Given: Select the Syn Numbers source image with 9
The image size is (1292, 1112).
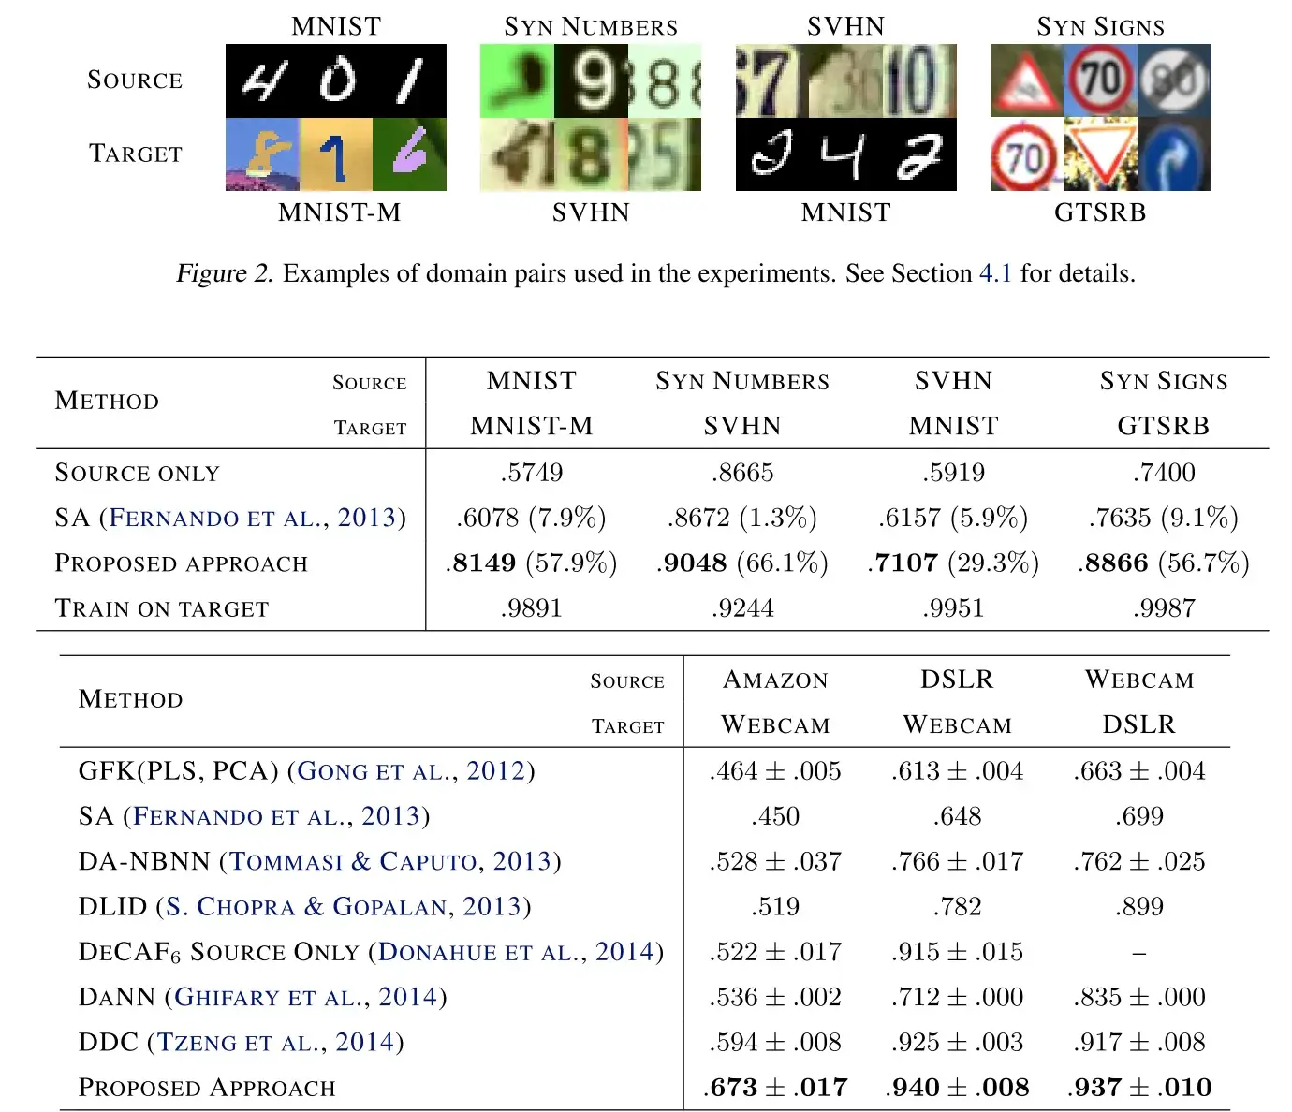Looking at the screenshot, I should pyautogui.click(x=591, y=81).
